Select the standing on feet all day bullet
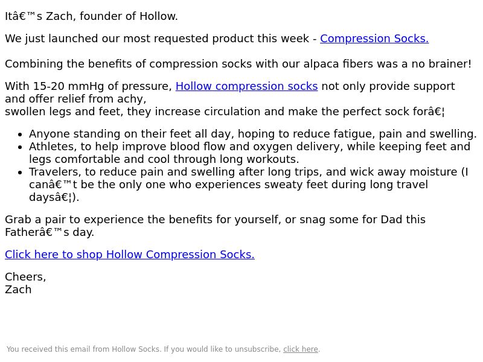This screenshot has height=362, width=483. 253,134
